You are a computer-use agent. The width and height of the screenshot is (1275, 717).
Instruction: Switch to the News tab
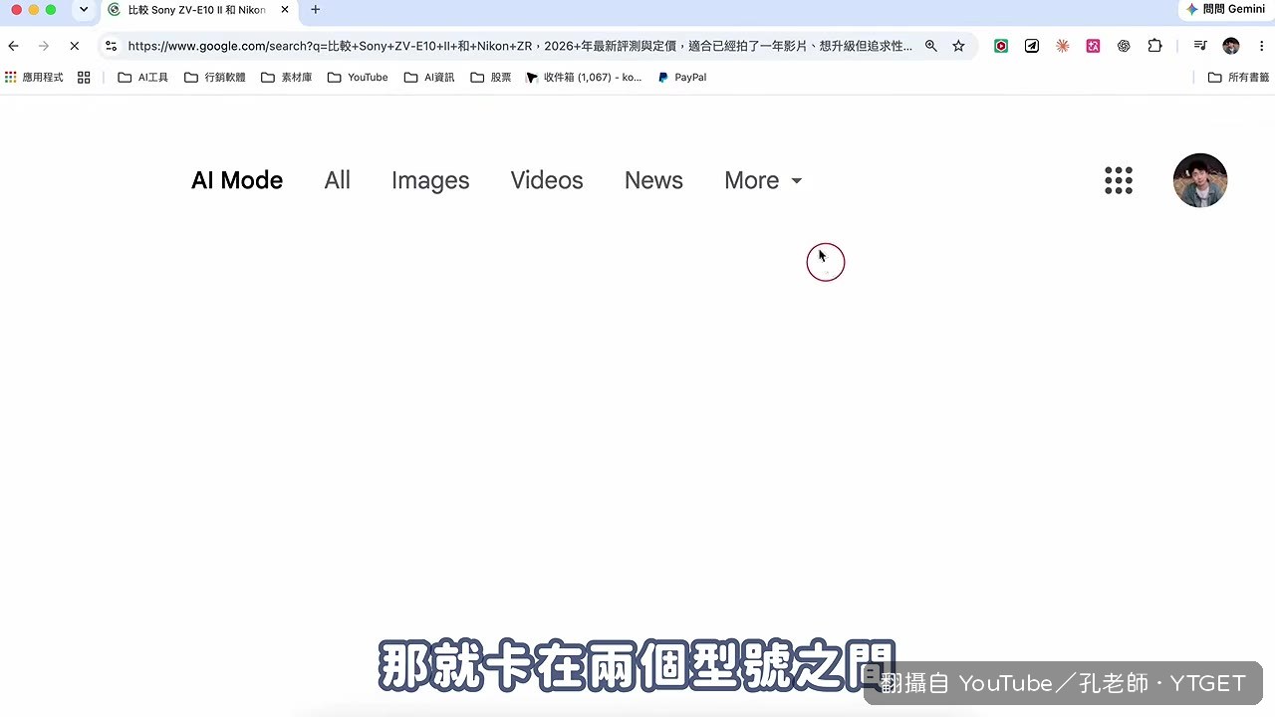click(653, 180)
